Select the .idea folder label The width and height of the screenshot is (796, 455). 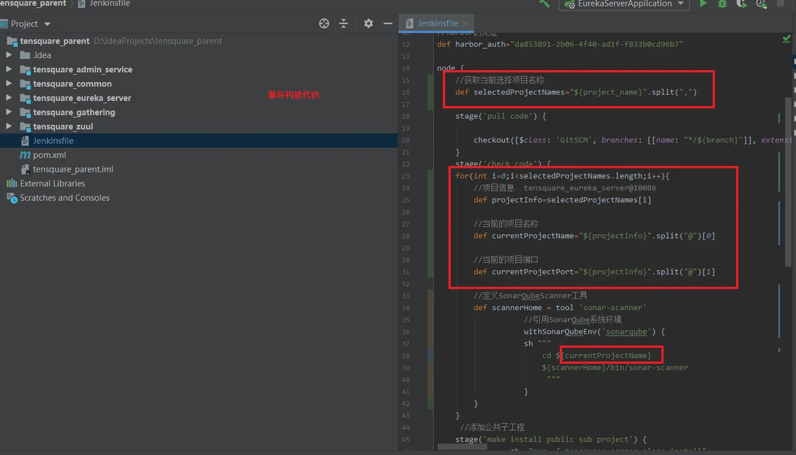tap(42, 55)
